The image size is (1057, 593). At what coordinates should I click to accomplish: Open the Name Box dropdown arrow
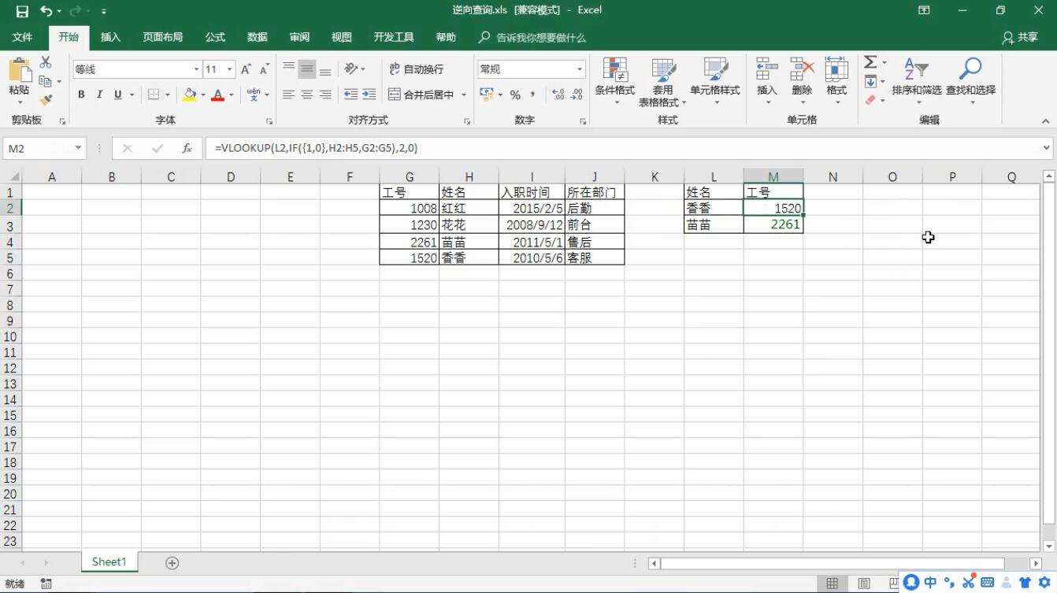coord(78,148)
